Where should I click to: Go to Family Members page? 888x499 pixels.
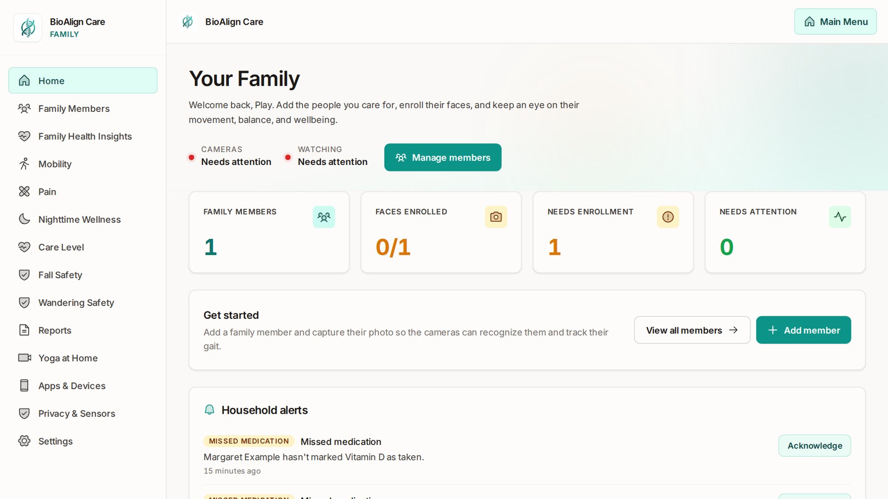[83, 108]
